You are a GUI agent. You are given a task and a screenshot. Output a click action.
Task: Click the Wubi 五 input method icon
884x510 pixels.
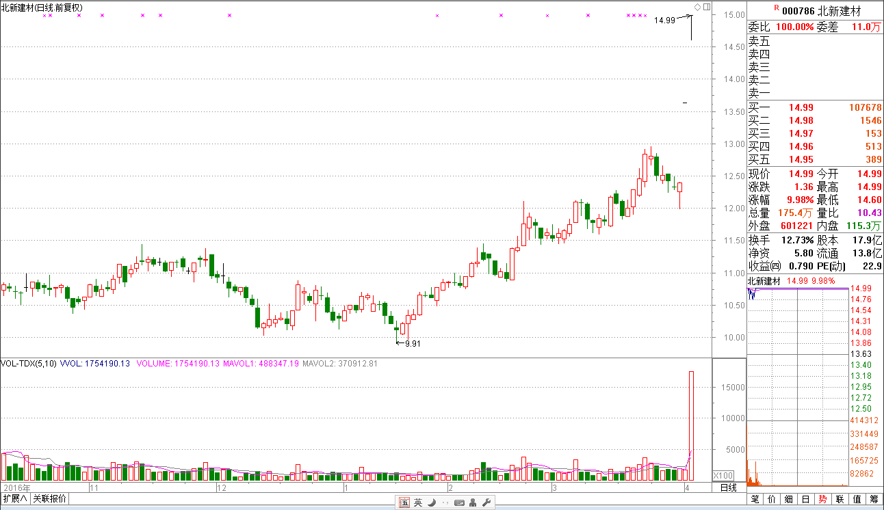click(x=405, y=503)
